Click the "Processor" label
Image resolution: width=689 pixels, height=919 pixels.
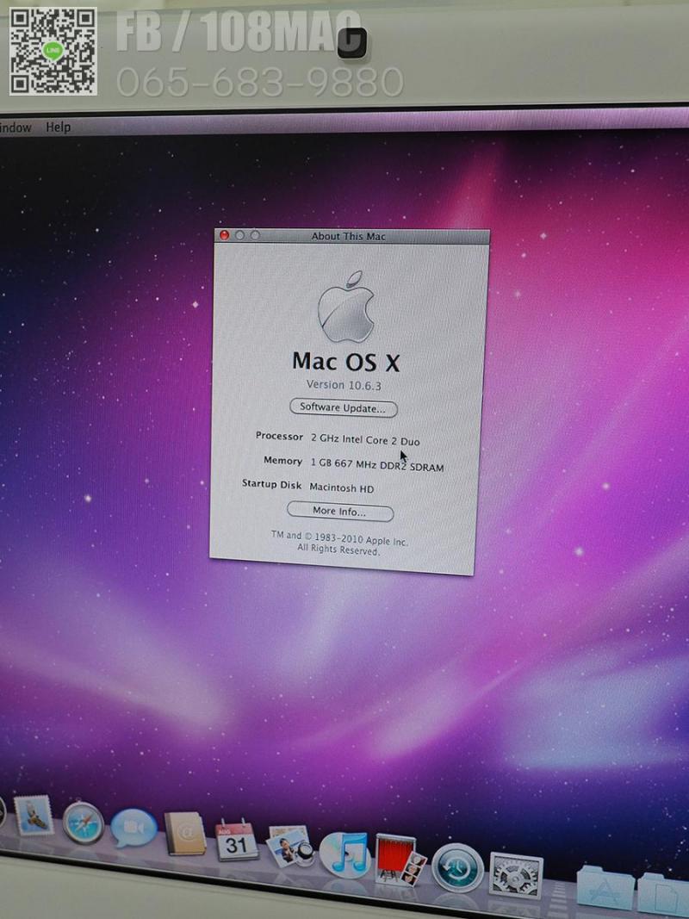(279, 437)
